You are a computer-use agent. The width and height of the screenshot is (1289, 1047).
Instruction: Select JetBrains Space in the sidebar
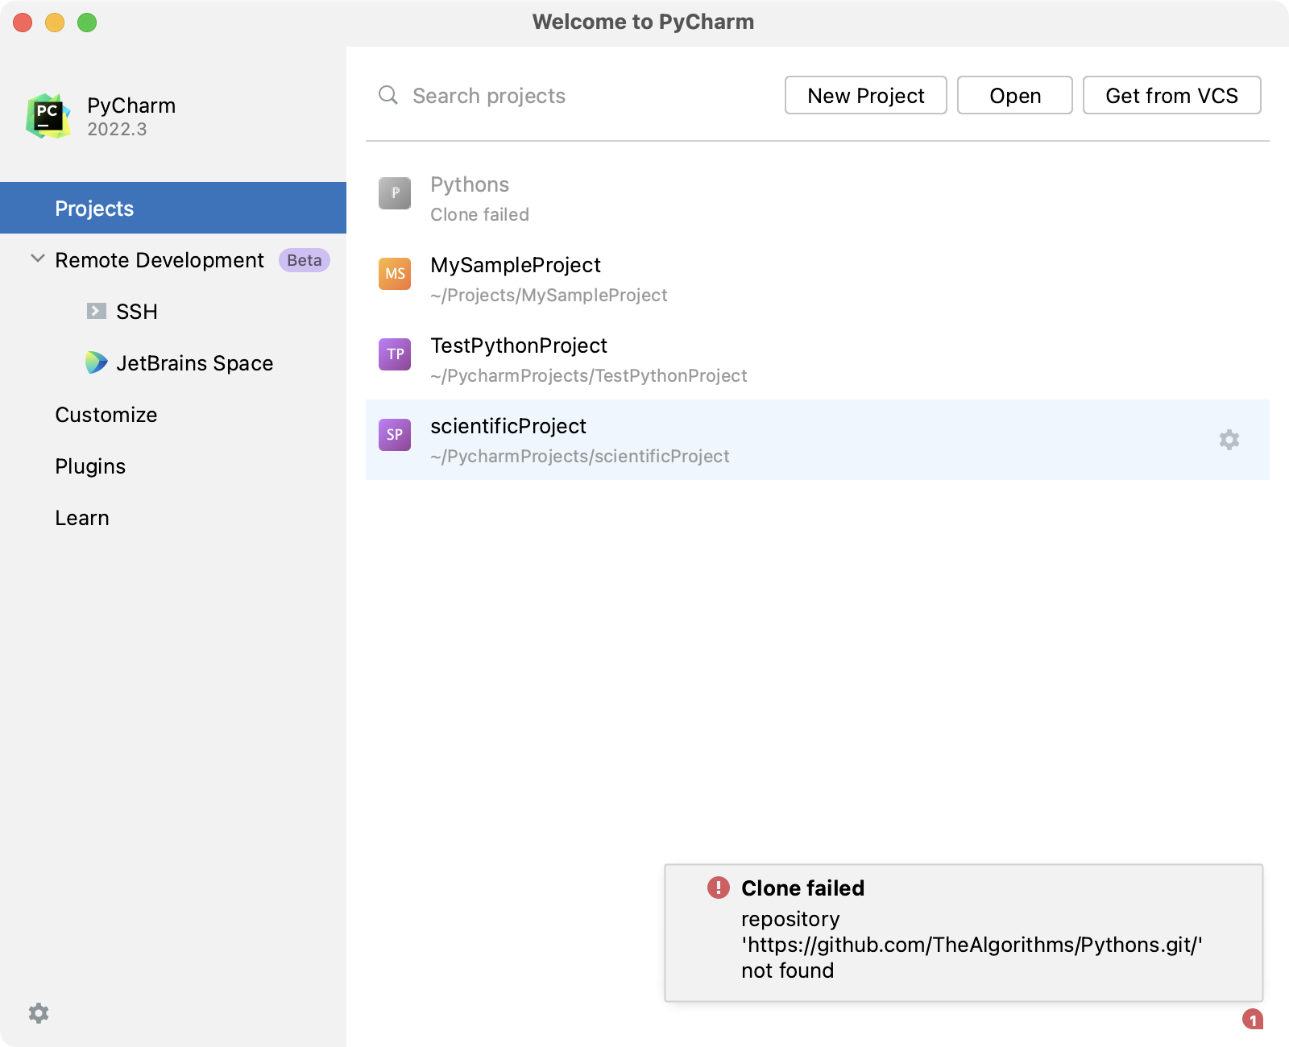pos(193,363)
